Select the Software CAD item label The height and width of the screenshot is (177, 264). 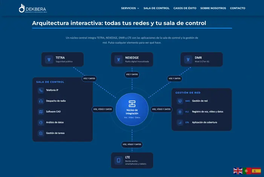point(53,111)
